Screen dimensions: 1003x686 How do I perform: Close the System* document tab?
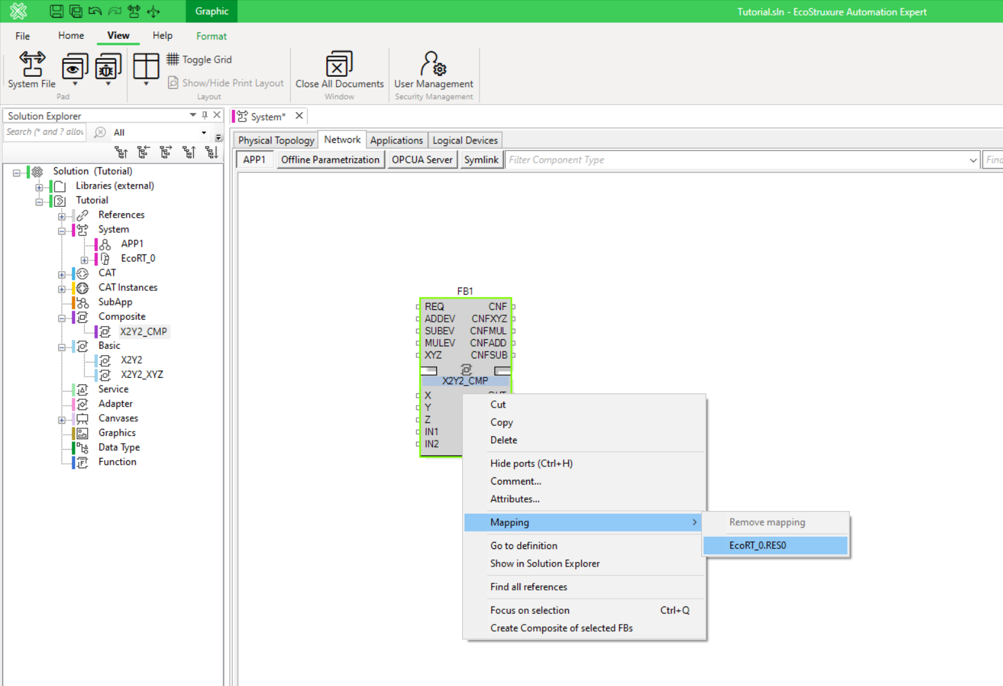click(299, 116)
